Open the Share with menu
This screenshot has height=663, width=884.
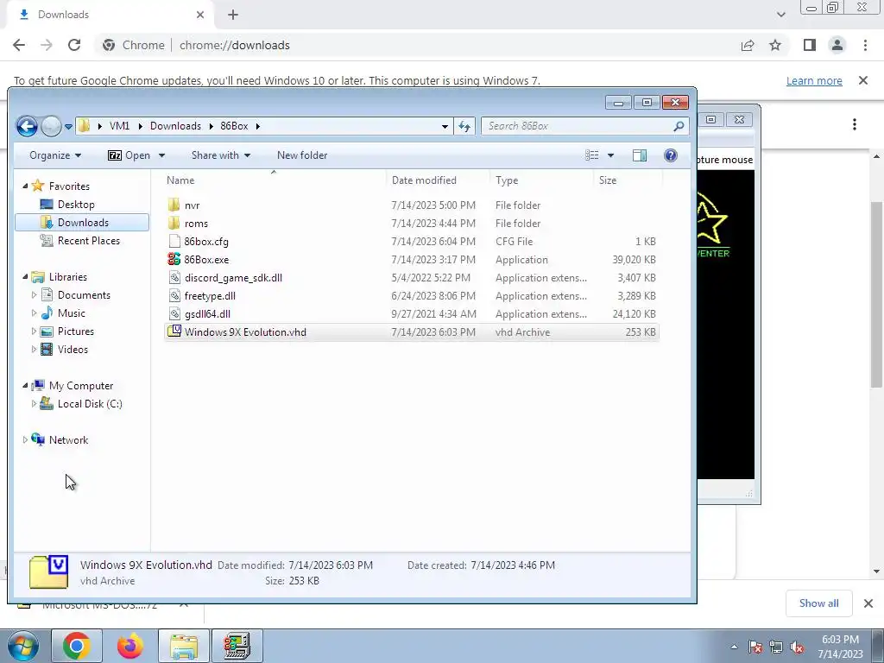tap(220, 155)
